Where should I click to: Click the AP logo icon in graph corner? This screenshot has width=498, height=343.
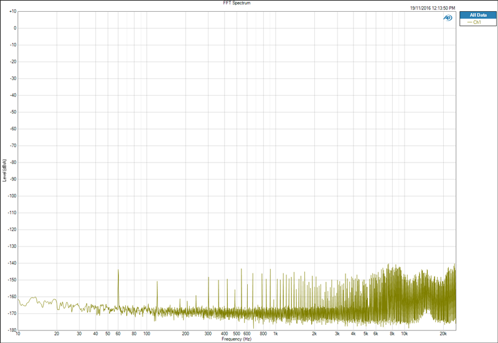pyautogui.click(x=448, y=18)
